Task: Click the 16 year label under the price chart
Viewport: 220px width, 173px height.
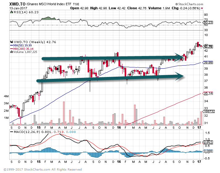Action: point(119,127)
